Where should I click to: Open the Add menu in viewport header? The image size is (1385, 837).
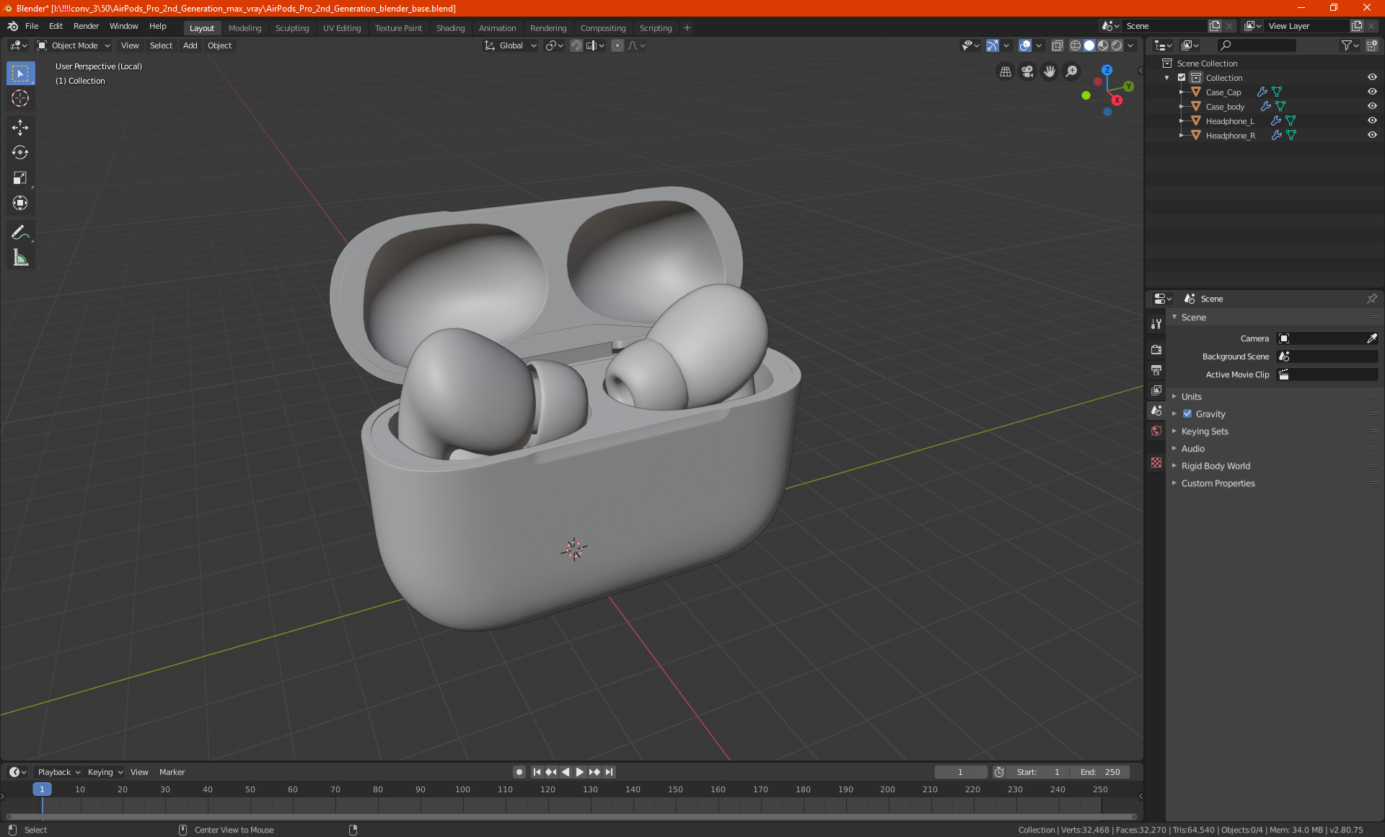point(190,45)
